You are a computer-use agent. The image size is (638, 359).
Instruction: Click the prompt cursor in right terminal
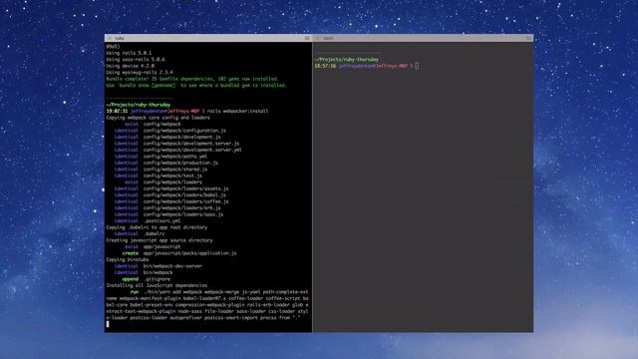click(x=417, y=66)
